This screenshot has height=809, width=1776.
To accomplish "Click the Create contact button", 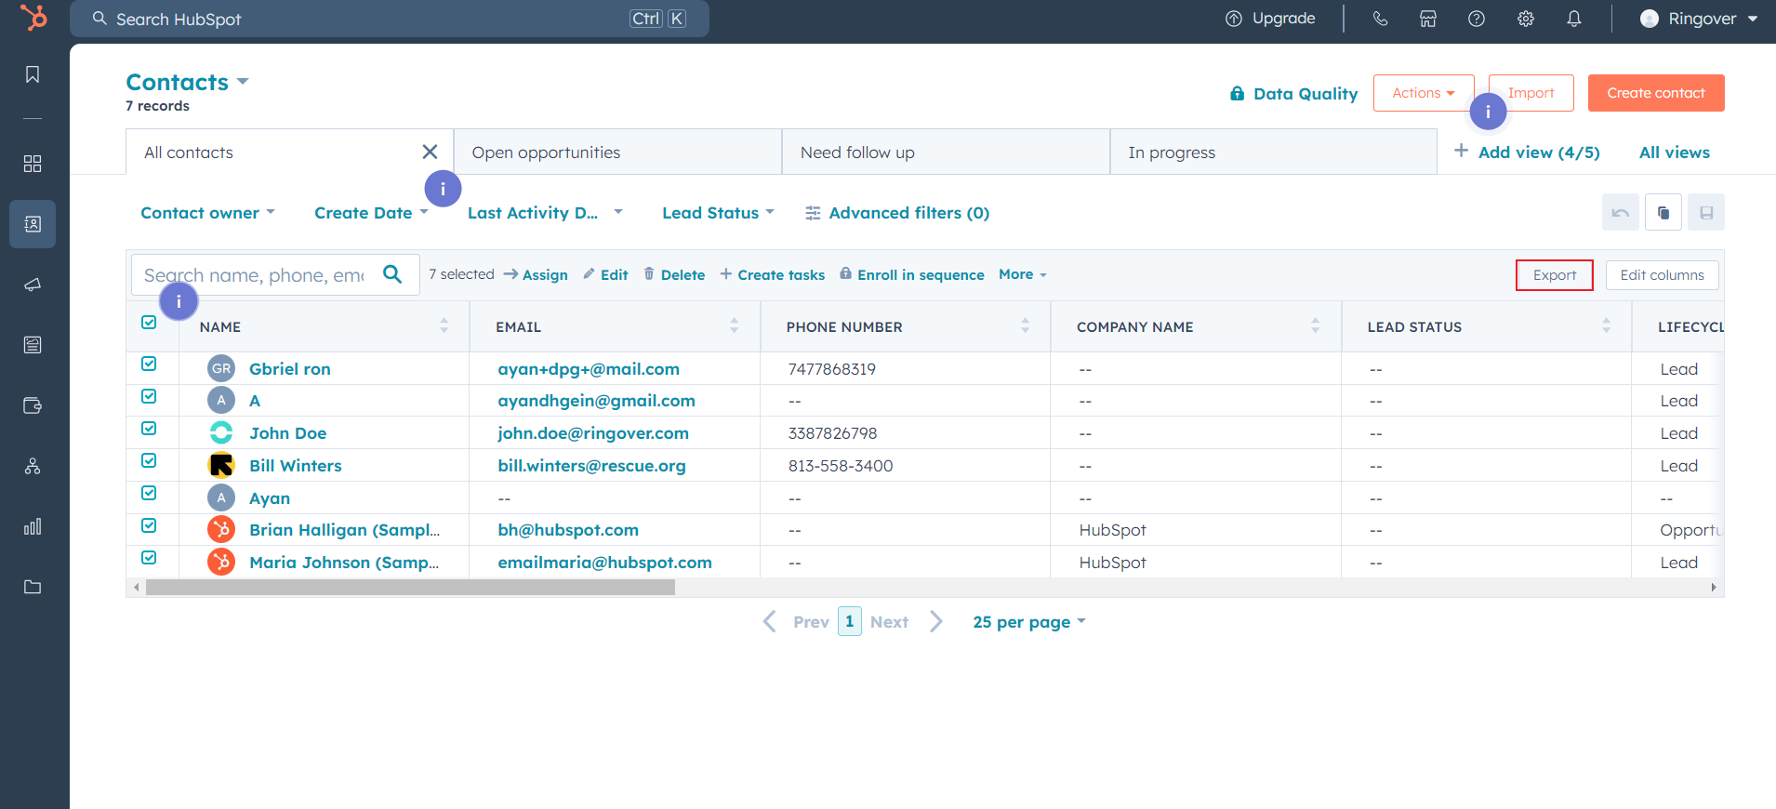I will click(x=1656, y=93).
